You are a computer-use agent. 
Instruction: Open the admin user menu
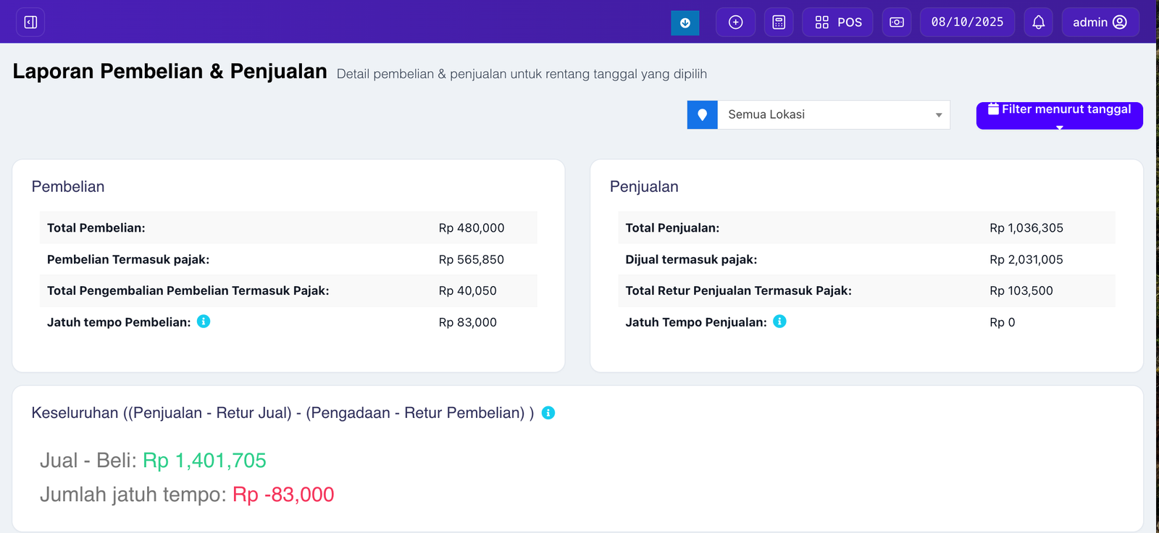pos(1100,22)
